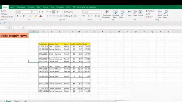Open Find & Select menu
This screenshot has width=182, height=102.
[x=166, y=14]
